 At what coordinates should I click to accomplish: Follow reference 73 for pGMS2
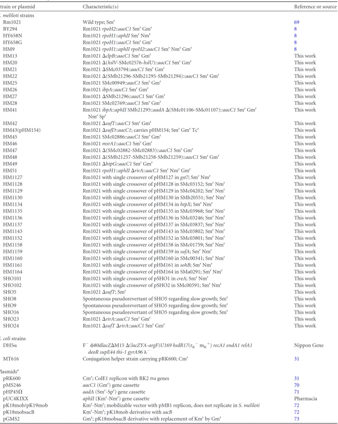coord(297,419)
